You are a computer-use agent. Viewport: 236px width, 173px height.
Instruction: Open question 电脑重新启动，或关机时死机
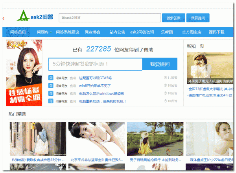click(103, 101)
